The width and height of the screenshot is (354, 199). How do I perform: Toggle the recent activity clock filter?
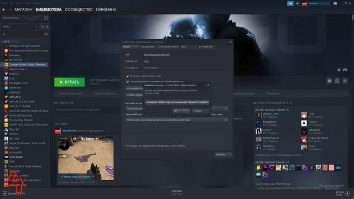point(42,27)
